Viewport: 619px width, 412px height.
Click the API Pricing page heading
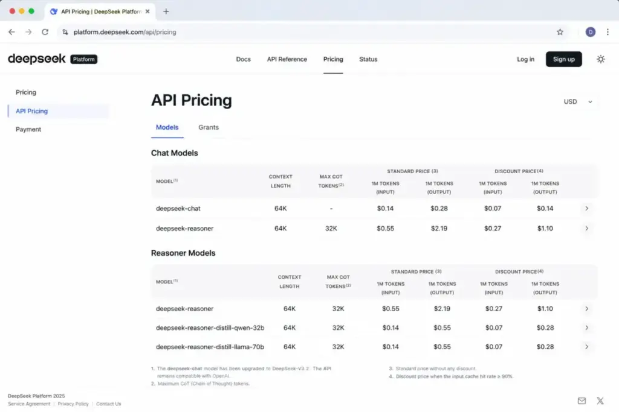tap(192, 100)
